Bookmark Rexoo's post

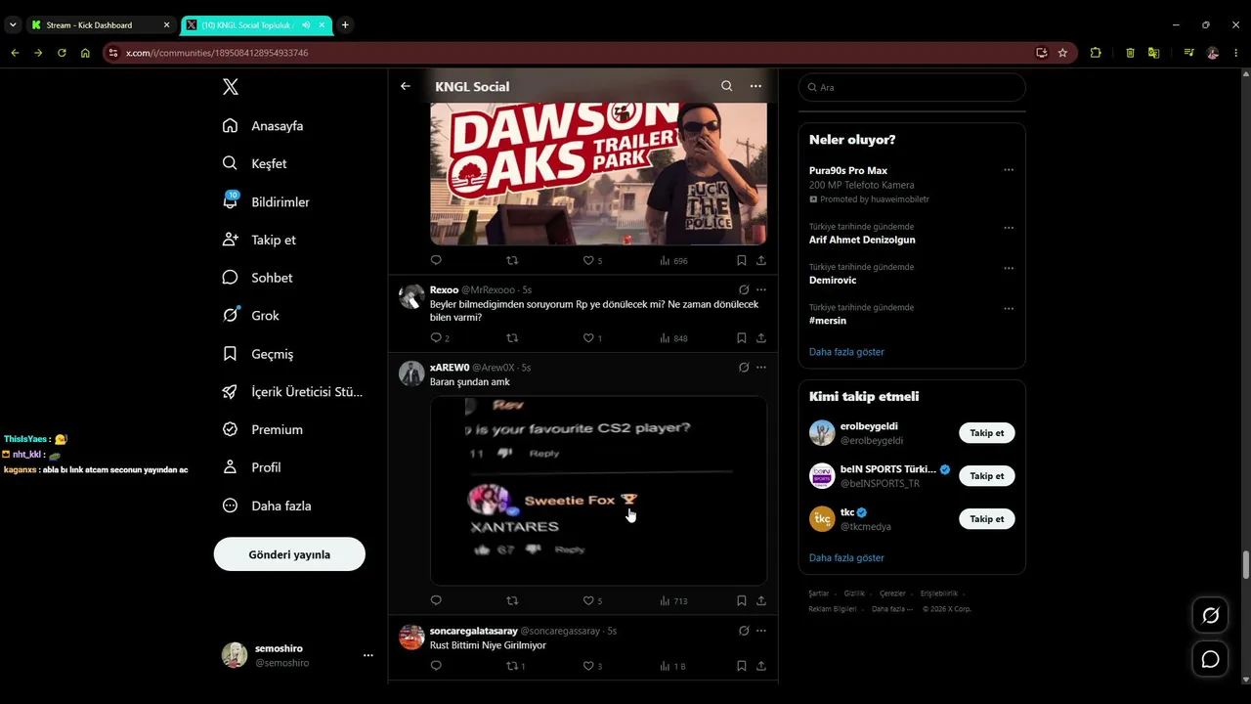click(742, 338)
